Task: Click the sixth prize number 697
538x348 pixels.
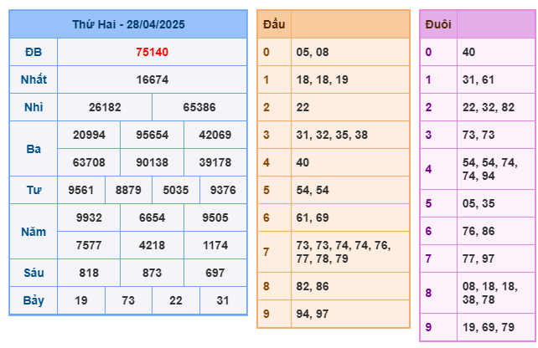Action: [215, 273]
